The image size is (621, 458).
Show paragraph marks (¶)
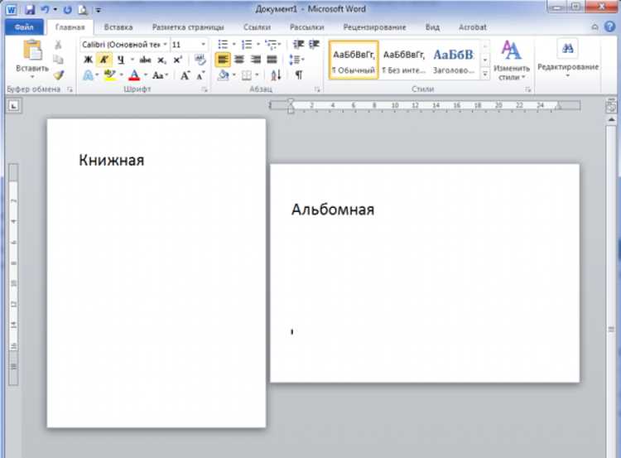pyautogui.click(x=299, y=75)
